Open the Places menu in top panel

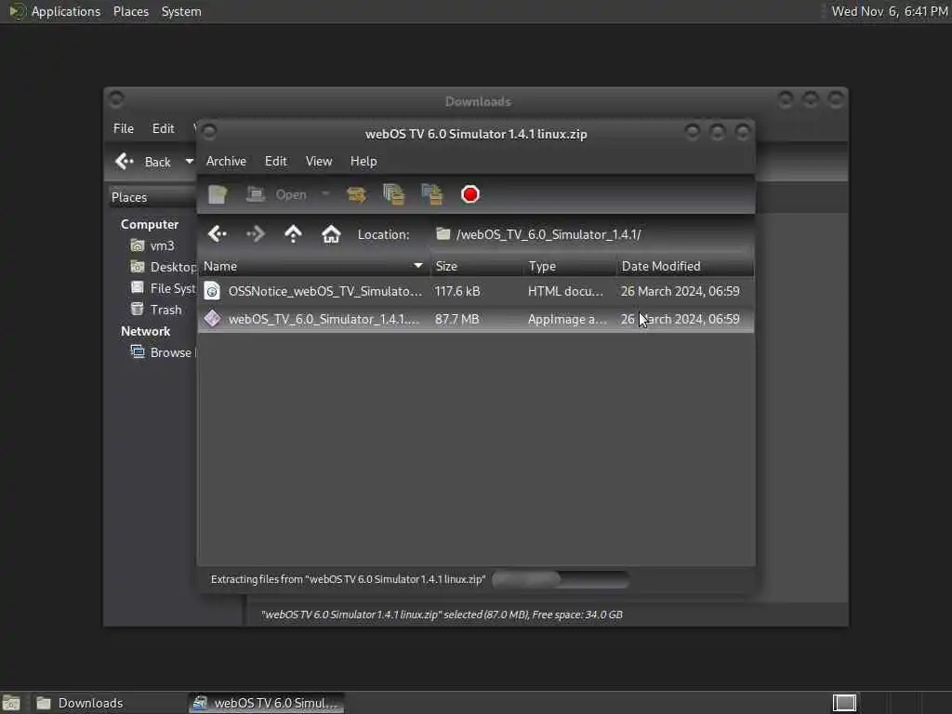[x=131, y=11]
